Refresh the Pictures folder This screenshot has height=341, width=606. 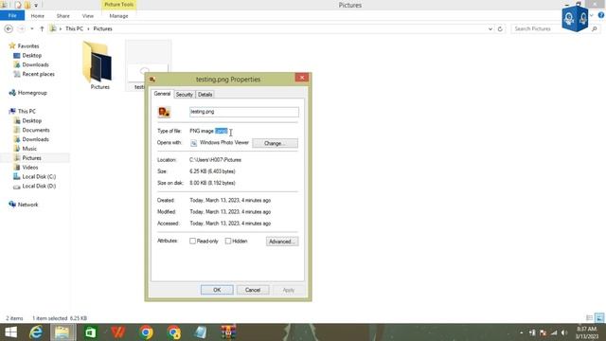tap(500, 29)
